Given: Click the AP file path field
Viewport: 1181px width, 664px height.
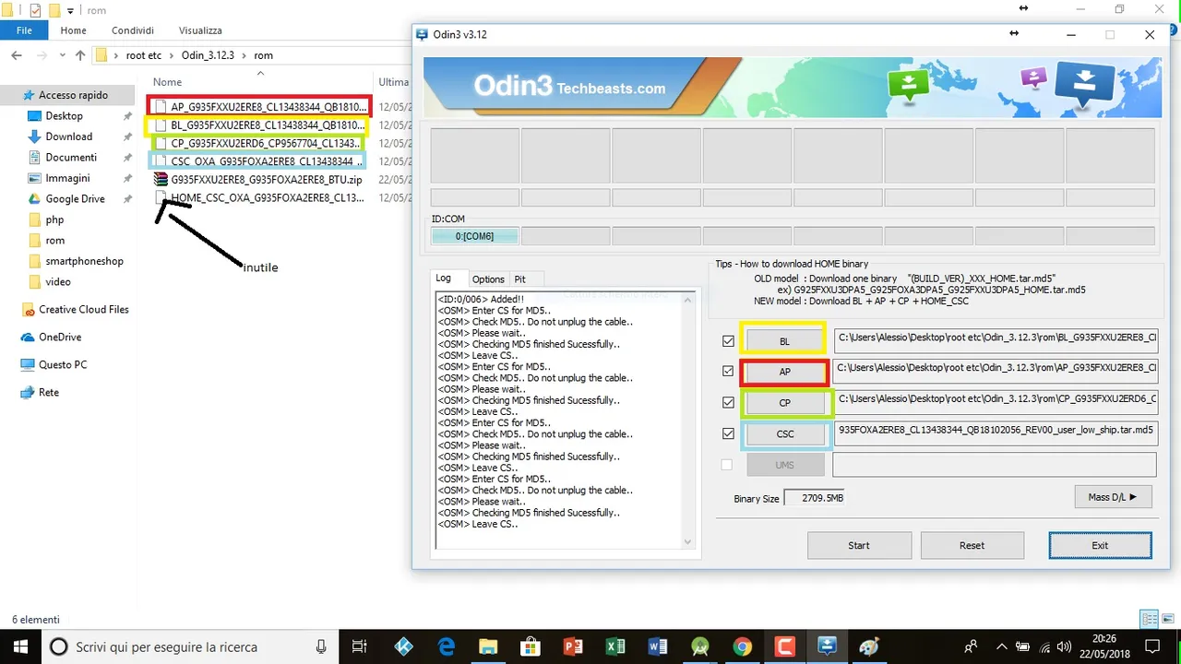Looking at the screenshot, I should (x=995, y=372).
